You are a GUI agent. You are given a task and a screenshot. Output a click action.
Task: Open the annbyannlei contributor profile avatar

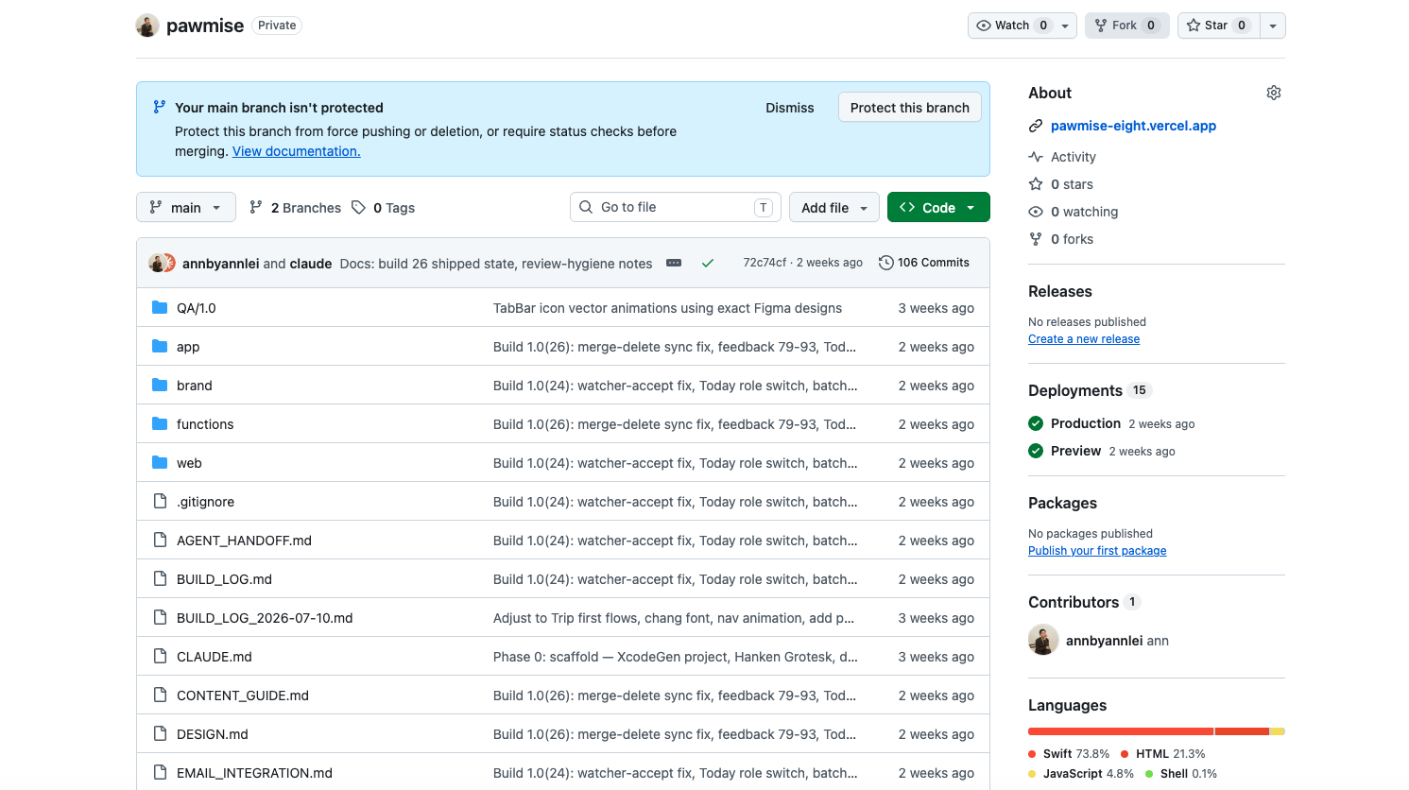pos(1043,640)
